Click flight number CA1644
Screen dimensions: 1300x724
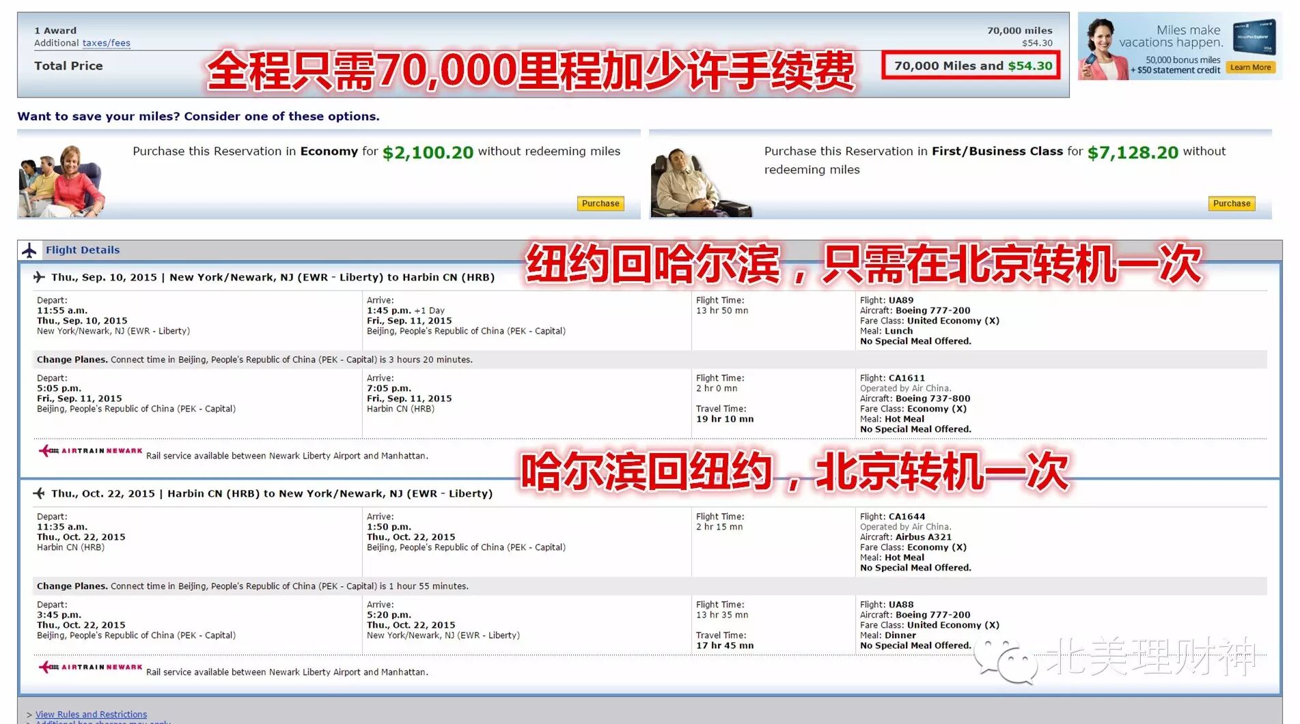[x=907, y=517]
